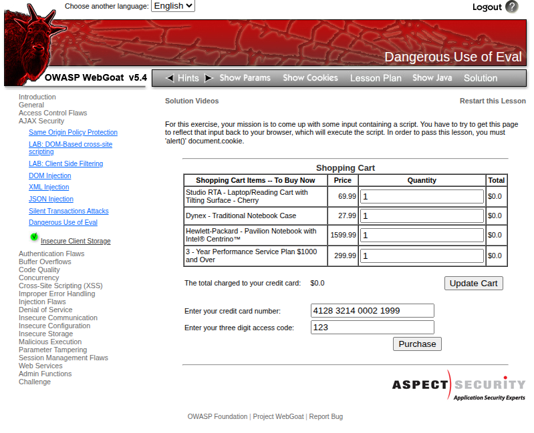Open LAB: DOM-Based cross-site scripting lesson

point(70,148)
